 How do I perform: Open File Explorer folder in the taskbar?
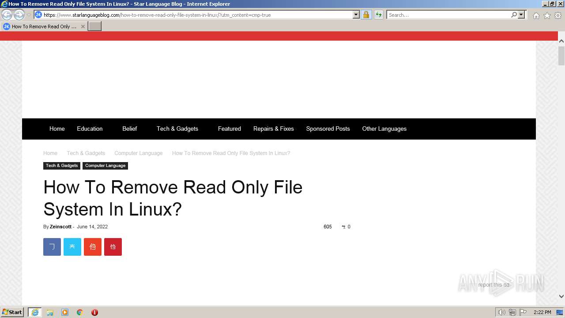click(50, 312)
